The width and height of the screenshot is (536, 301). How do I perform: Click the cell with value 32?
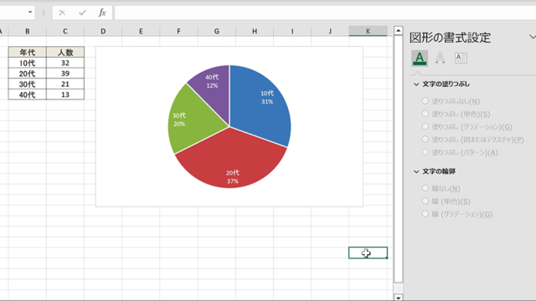tap(65, 63)
